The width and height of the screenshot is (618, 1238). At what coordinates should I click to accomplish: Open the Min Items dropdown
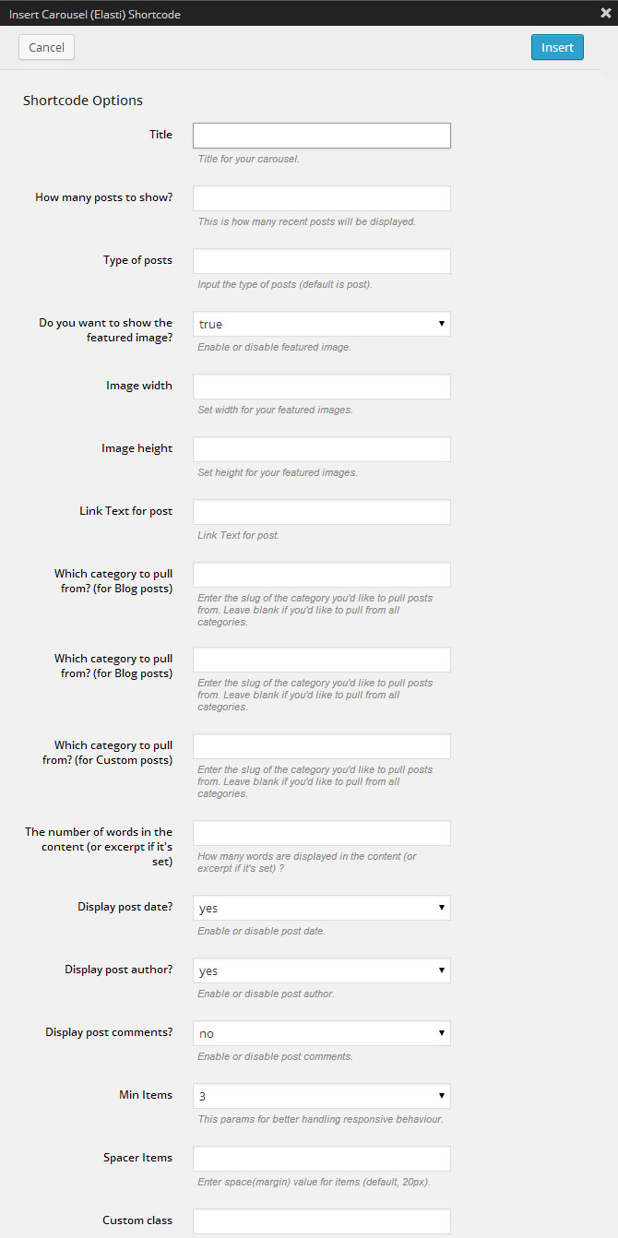click(321, 1096)
